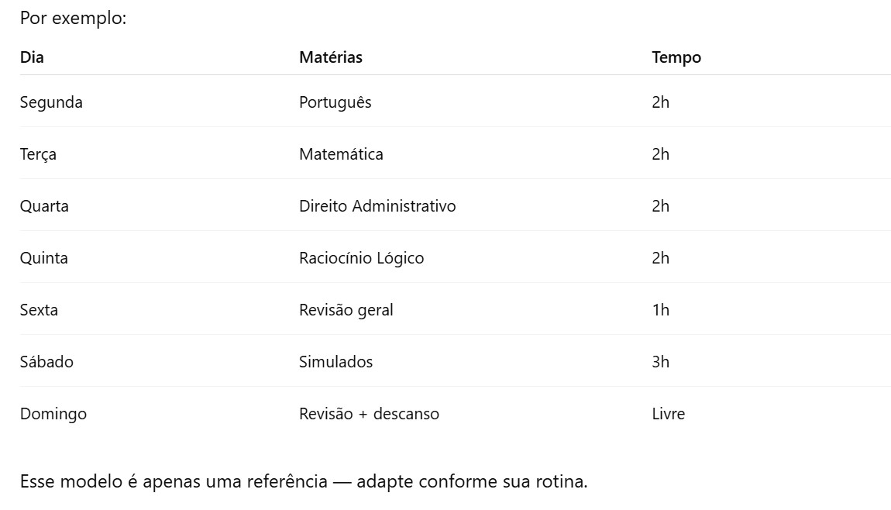Click the "Tempo" column header

(x=676, y=57)
